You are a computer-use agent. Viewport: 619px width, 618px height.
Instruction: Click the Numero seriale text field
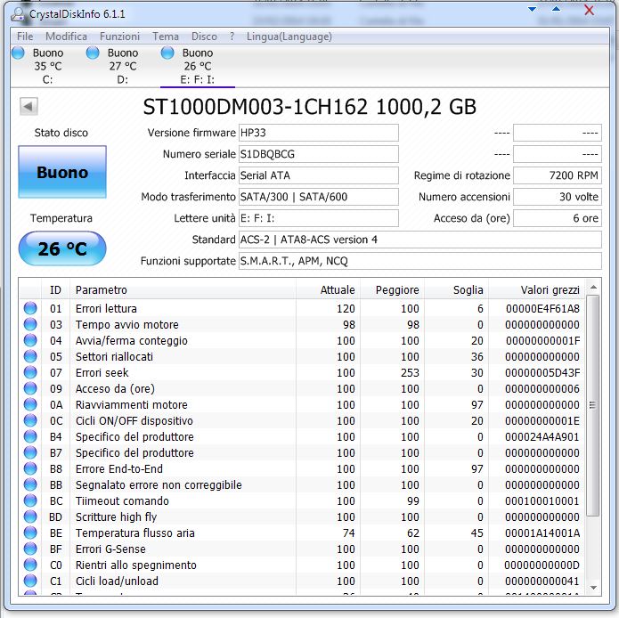coord(317,154)
